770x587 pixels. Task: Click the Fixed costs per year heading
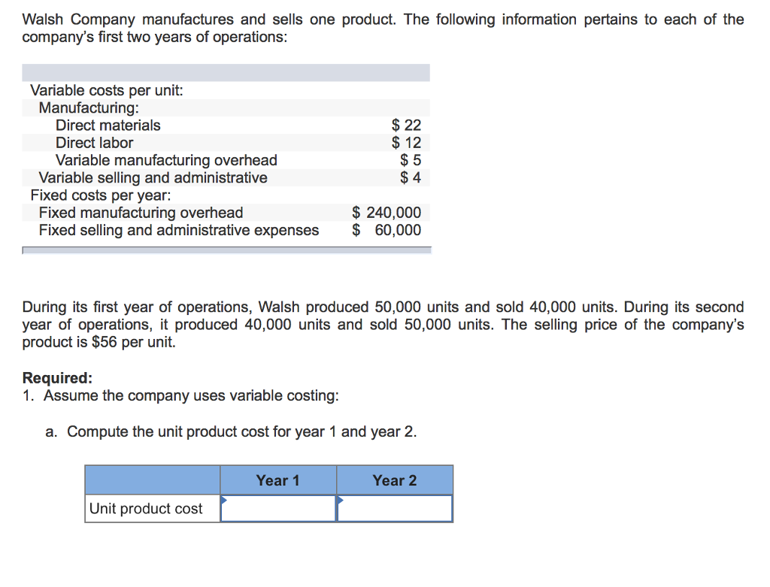tap(101, 195)
